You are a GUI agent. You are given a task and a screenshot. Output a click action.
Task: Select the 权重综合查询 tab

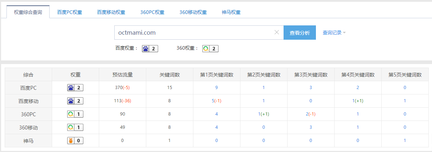point(28,12)
